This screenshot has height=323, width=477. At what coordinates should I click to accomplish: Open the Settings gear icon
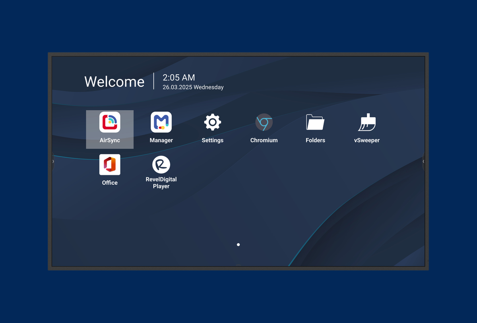[x=213, y=122]
